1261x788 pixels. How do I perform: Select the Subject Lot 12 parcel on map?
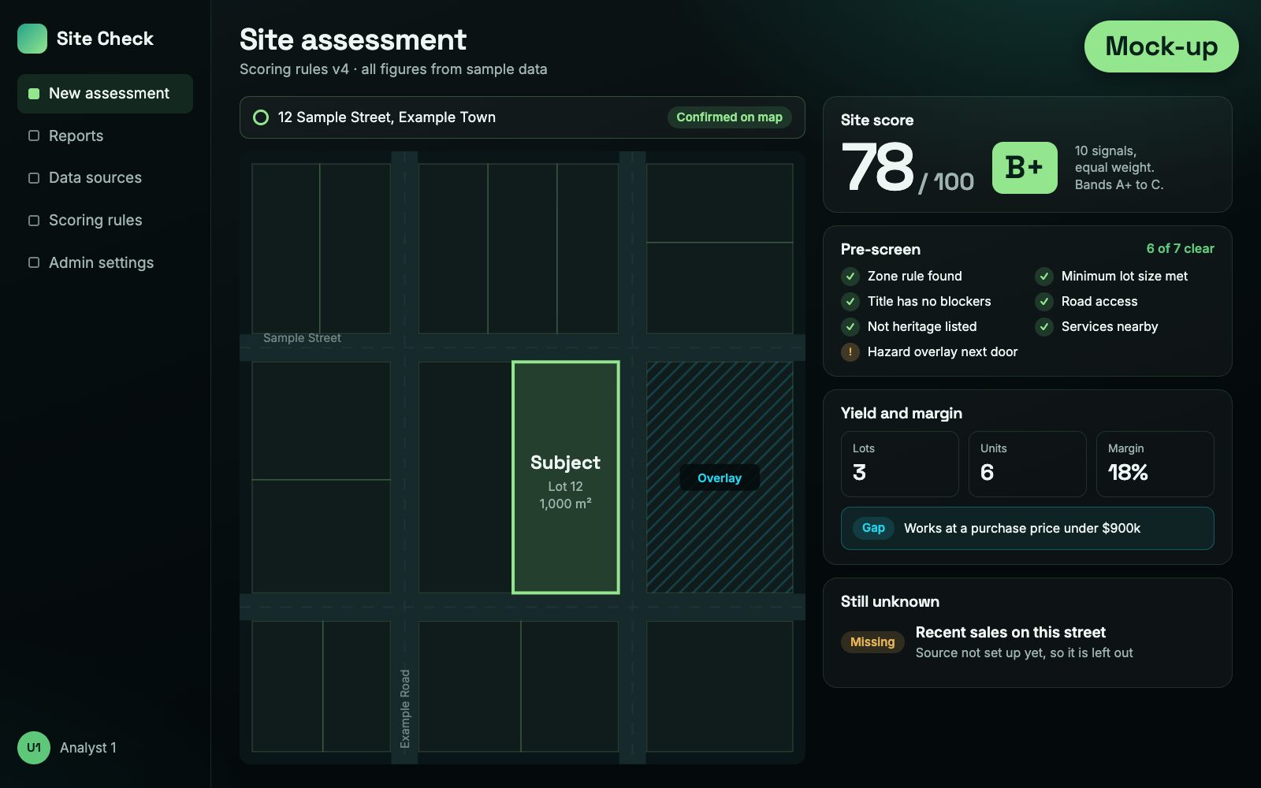click(566, 478)
